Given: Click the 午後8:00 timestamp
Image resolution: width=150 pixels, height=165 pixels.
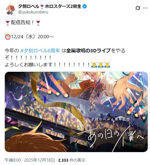Looking at the screenshot, I should (13, 160).
